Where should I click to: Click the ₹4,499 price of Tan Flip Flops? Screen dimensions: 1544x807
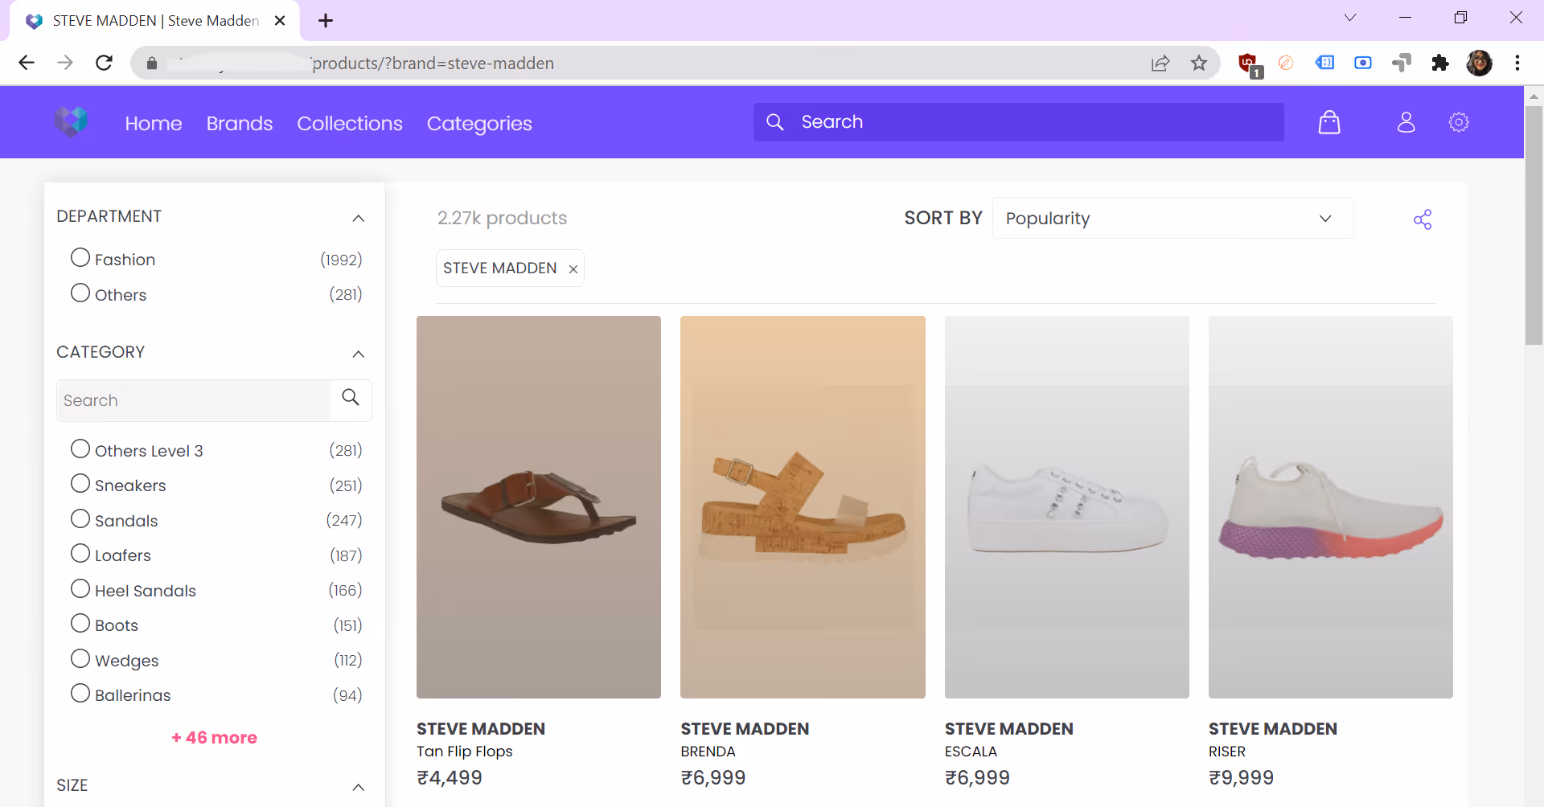[x=450, y=778]
